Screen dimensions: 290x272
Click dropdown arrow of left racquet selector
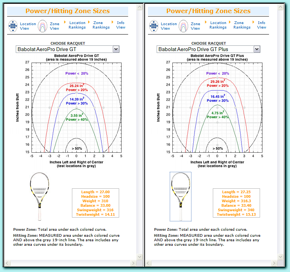pyautogui.click(x=116, y=49)
